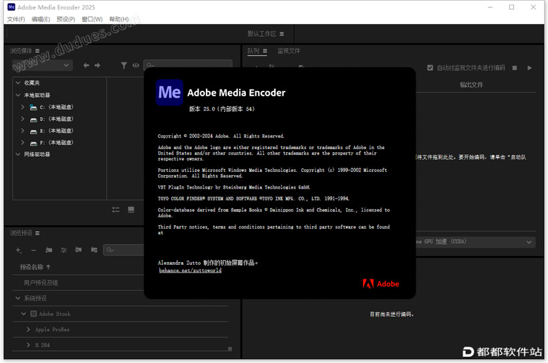Click the Adobe logo in the About dialog
Image resolution: width=548 pixels, height=363 pixels.
pos(381,283)
